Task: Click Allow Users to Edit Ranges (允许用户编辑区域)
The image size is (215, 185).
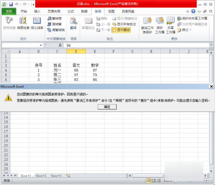Action: (x=192, y=24)
